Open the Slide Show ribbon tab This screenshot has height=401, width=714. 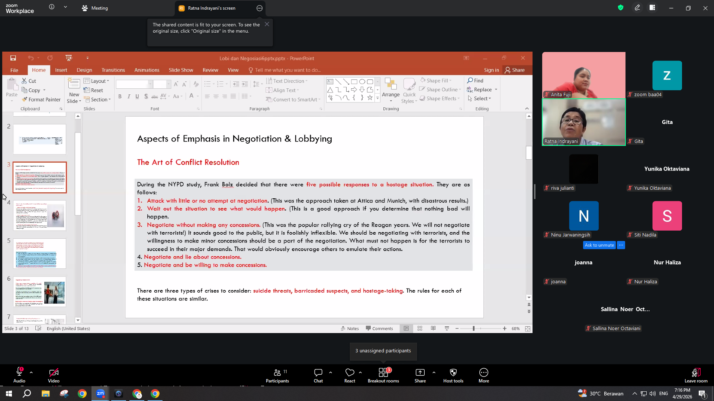(181, 70)
